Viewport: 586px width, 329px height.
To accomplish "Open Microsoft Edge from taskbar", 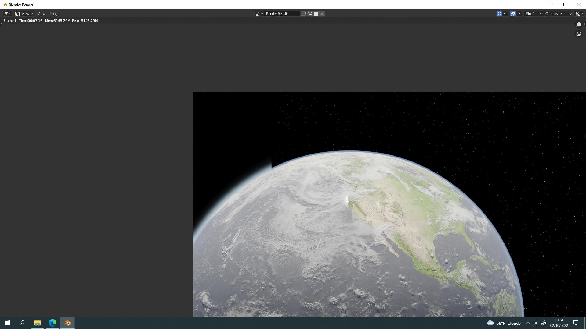I will 52,323.
